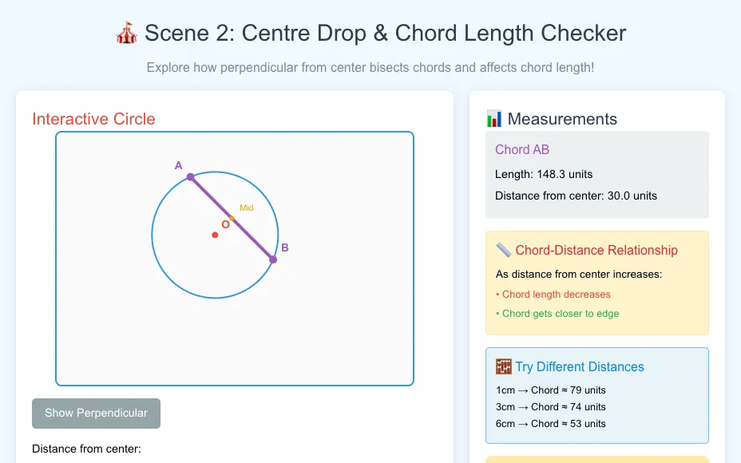Click the Interactive Circle heading
The width and height of the screenshot is (741, 463).
pos(93,119)
